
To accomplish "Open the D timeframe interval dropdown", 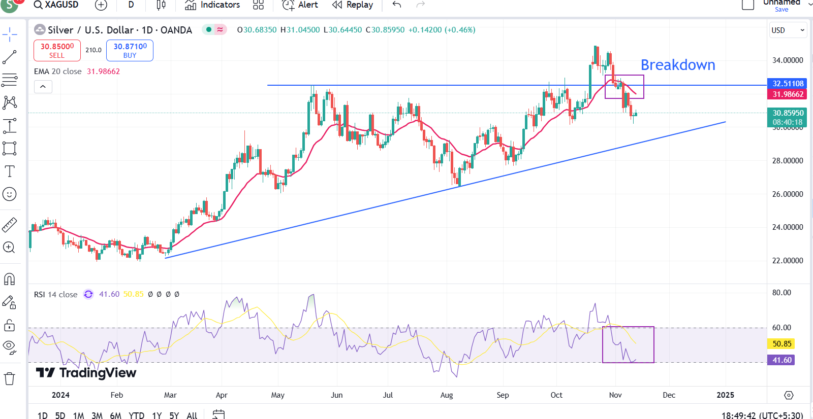I will (x=131, y=5).
